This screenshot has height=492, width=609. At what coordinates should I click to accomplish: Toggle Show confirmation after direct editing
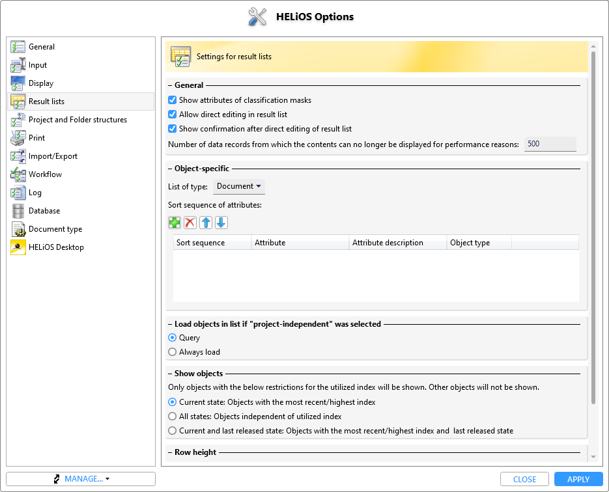coord(173,129)
